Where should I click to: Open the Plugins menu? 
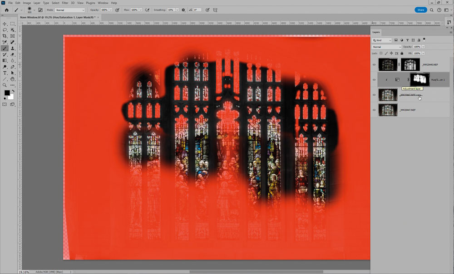point(91,3)
